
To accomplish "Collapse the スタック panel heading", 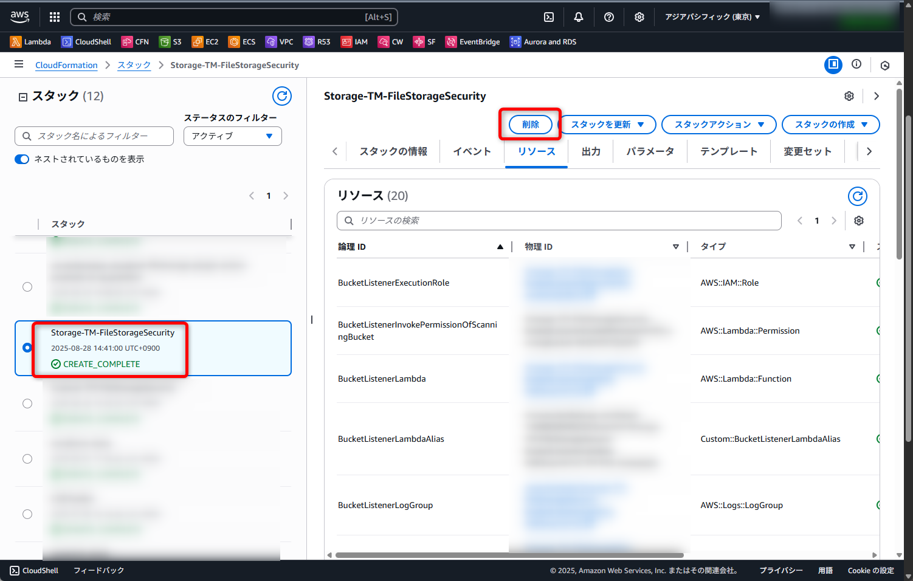I will 23,97.
